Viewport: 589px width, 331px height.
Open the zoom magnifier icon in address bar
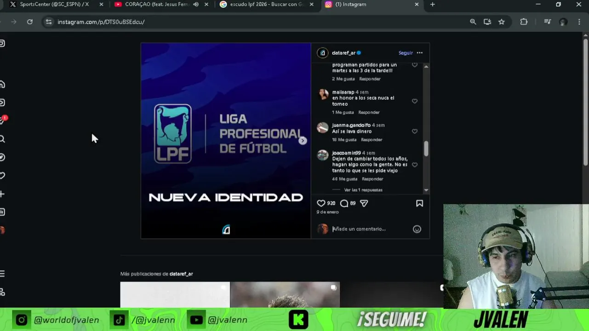click(x=473, y=22)
